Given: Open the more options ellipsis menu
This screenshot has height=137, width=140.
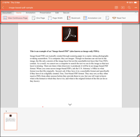Looking at the screenshot, I should pyautogui.click(x=136, y=8).
